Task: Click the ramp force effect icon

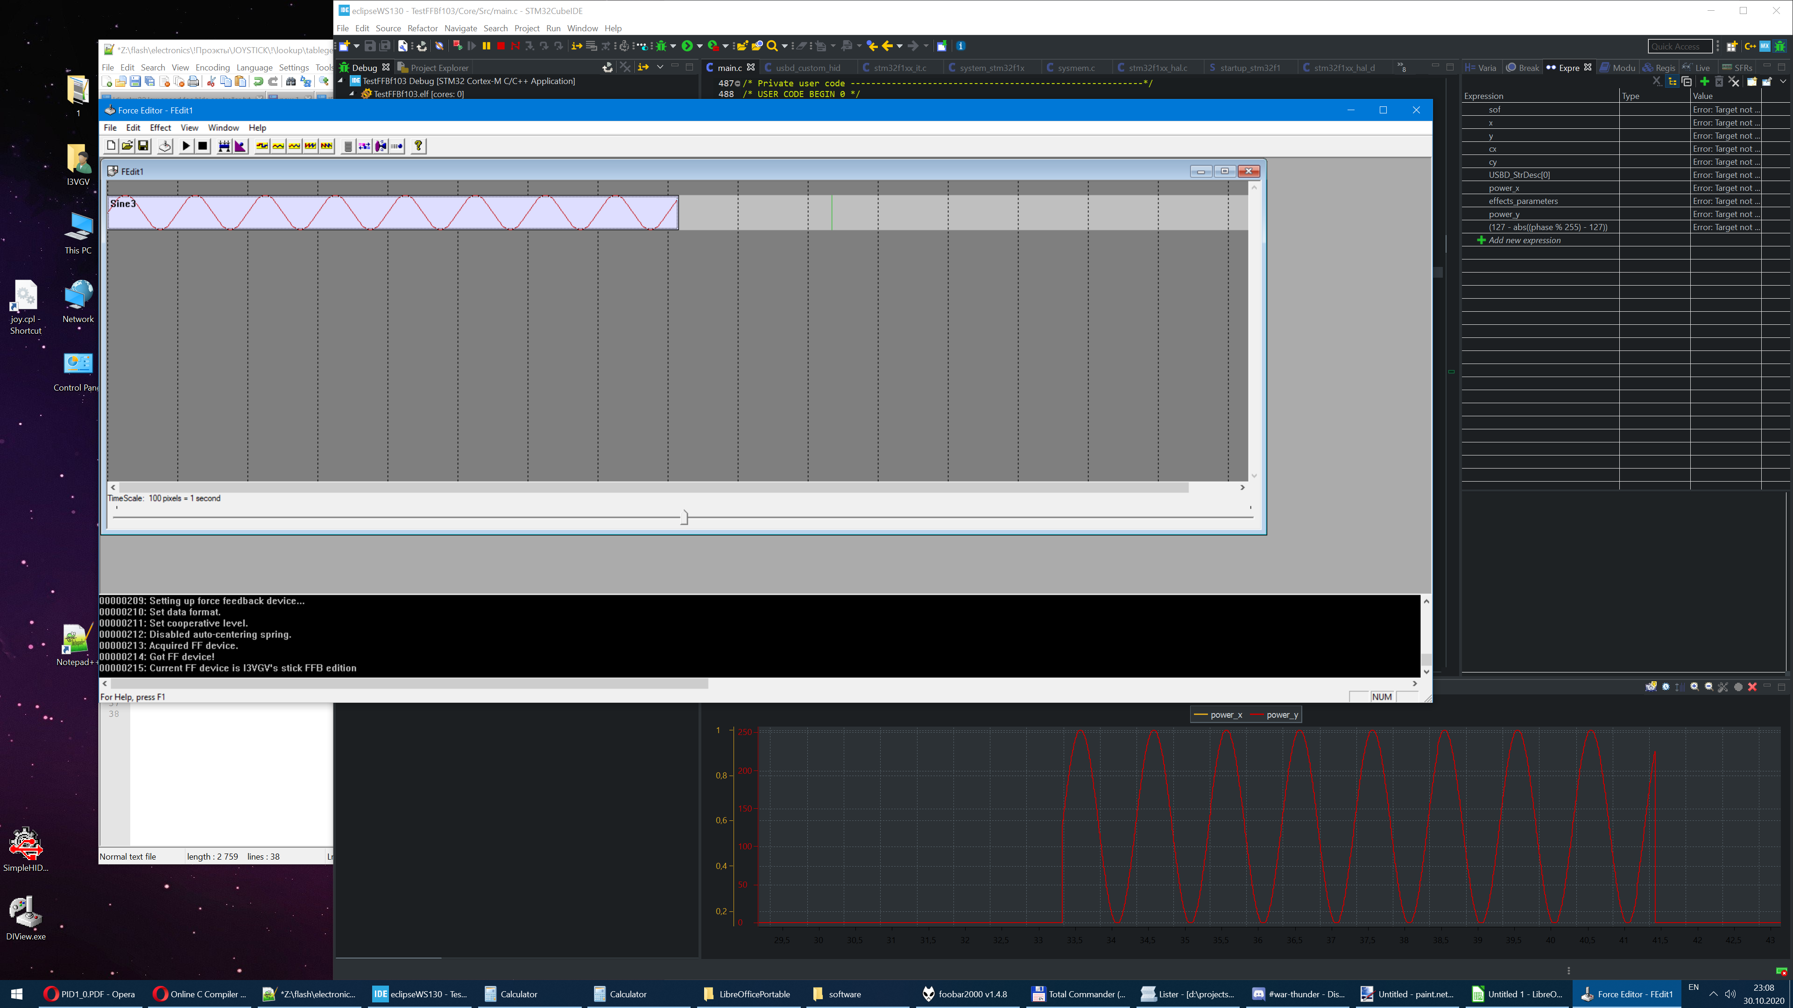Action: tap(240, 146)
